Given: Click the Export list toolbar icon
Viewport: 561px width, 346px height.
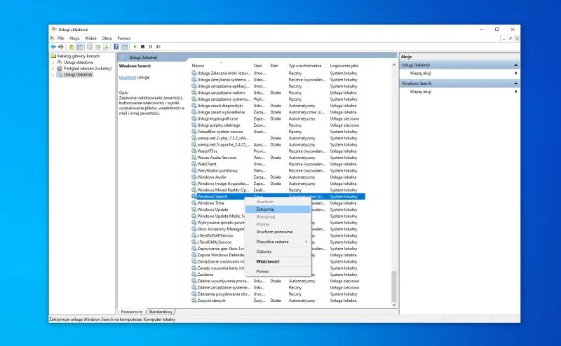Looking at the screenshot, I should coord(106,47).
